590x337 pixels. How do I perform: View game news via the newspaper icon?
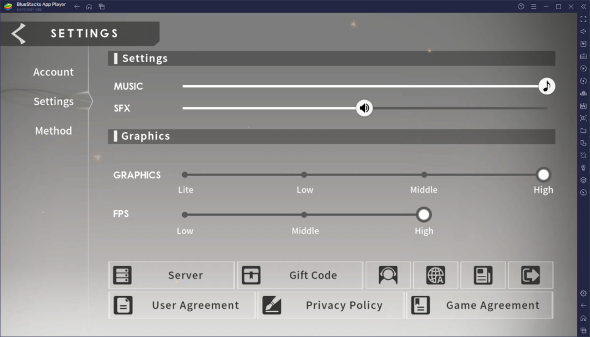[x=483, y=275]
